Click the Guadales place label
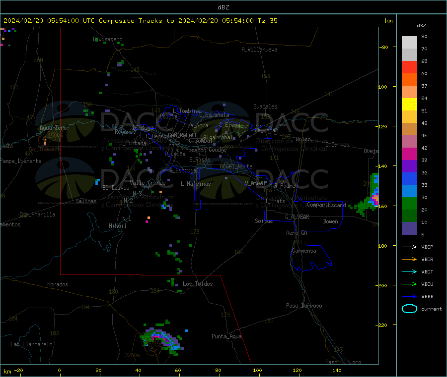This screenshot has width=447, height=377. (265, 107)
